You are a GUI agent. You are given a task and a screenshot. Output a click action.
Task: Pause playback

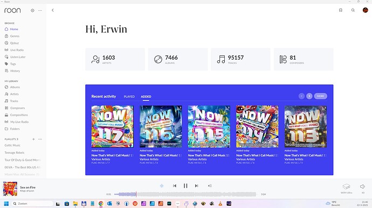(185, 186)
